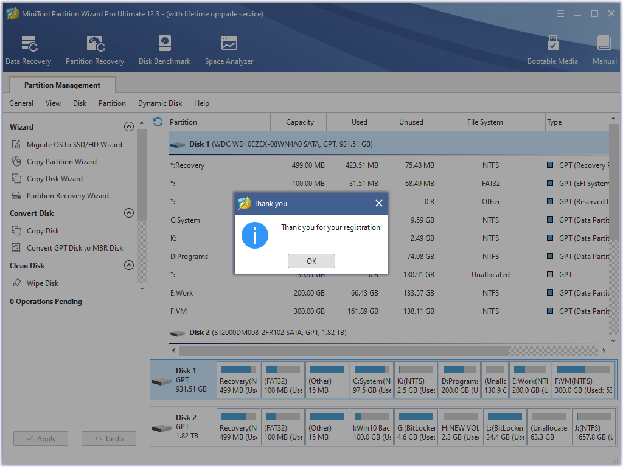This screenshot has height=467, width=623.
Task: Select Disk 2 header row in the list
Action: pos(389,333)
